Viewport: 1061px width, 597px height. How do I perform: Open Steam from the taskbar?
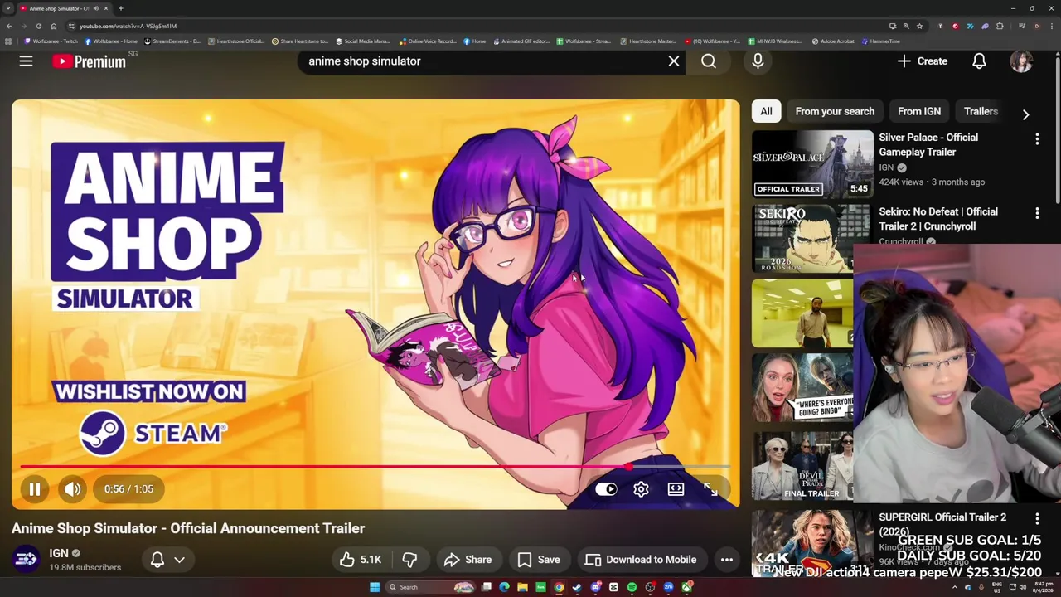click(577, 587)
